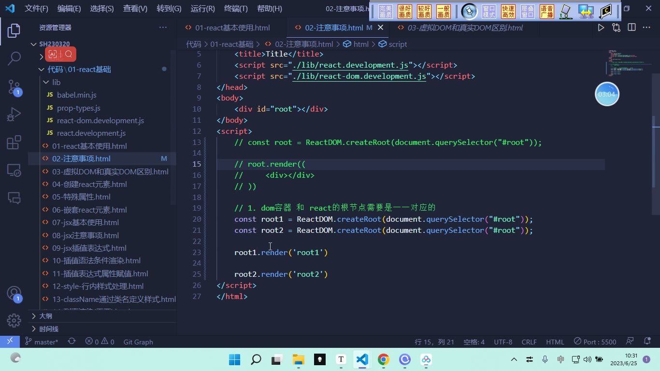Open the Search view in activity bar

point(14,58)
